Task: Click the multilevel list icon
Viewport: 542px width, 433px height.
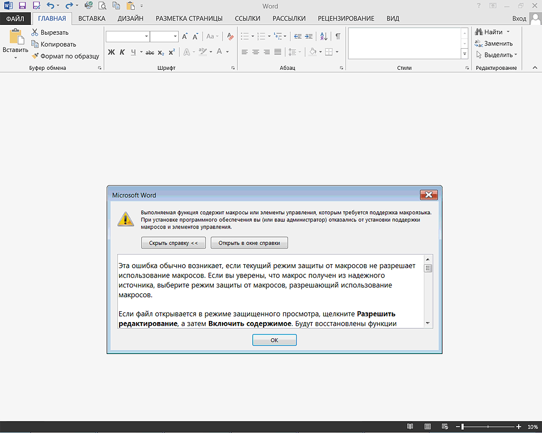Action: 278,36
